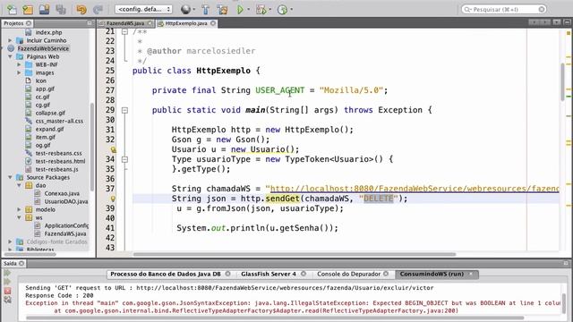Select index.php in the project tree
This screenshot has height=322, width=573.
(x=48, y=32)
